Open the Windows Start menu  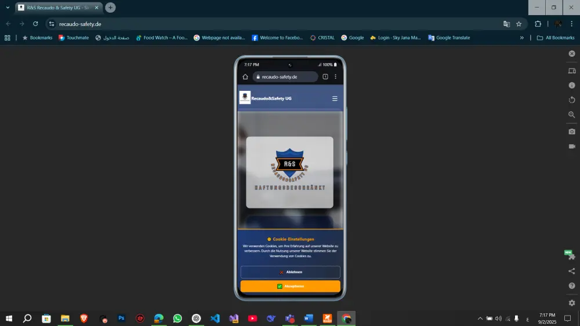9,318
